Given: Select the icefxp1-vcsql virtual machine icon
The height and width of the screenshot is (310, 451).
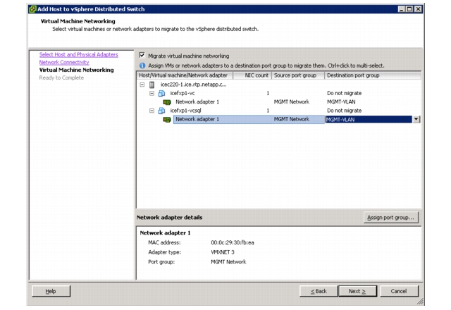Looking at the screenshot, I should (x=161, y=111).
